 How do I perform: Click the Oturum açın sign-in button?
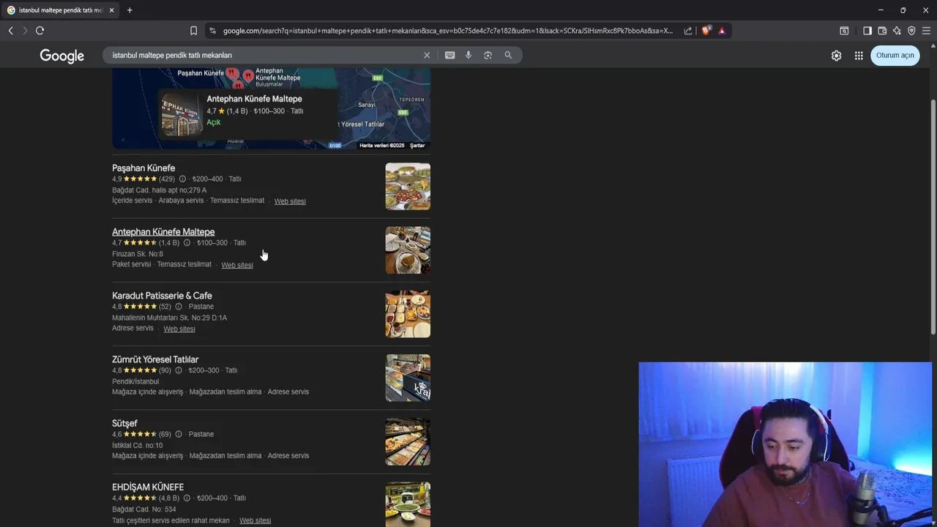[x=895, y=56]
